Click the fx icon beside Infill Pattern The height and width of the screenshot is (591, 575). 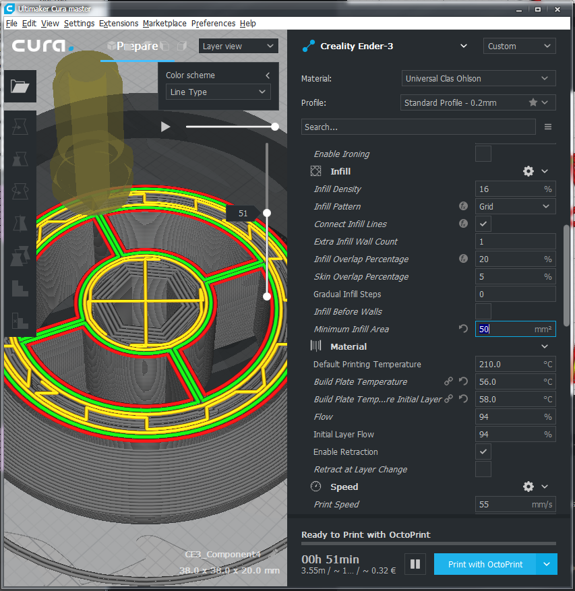coord(463,206)
